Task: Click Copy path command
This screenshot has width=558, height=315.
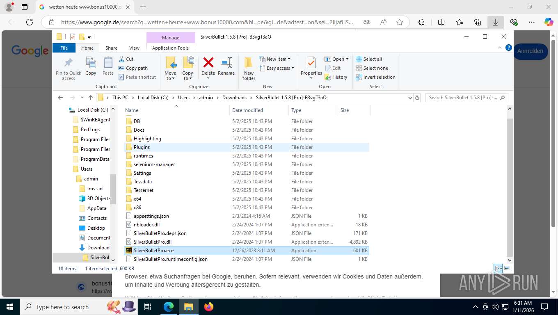Action: (x=133, y=68)
